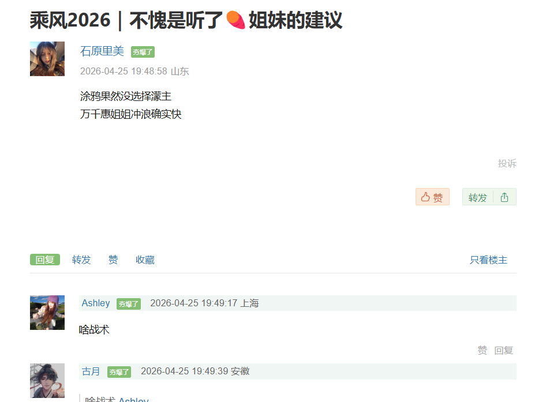This screenshot has width=546, height=402.
Task: Toggle 只看楼主 filter
Action: click(x=488, y=260)
